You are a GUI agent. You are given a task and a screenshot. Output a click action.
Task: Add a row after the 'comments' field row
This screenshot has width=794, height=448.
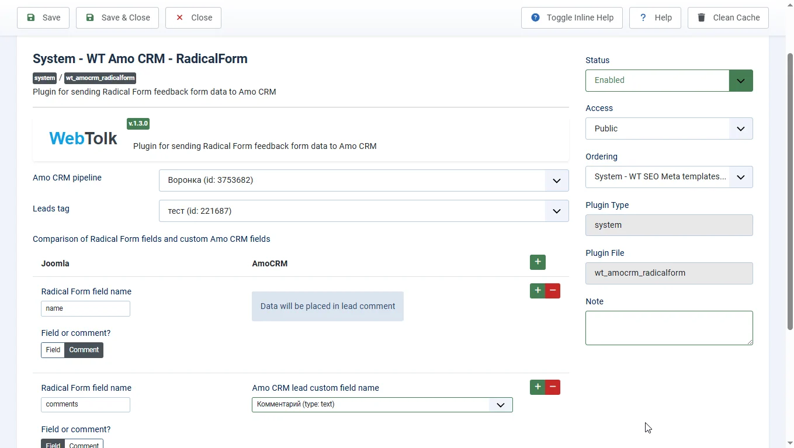click(538, 387)
